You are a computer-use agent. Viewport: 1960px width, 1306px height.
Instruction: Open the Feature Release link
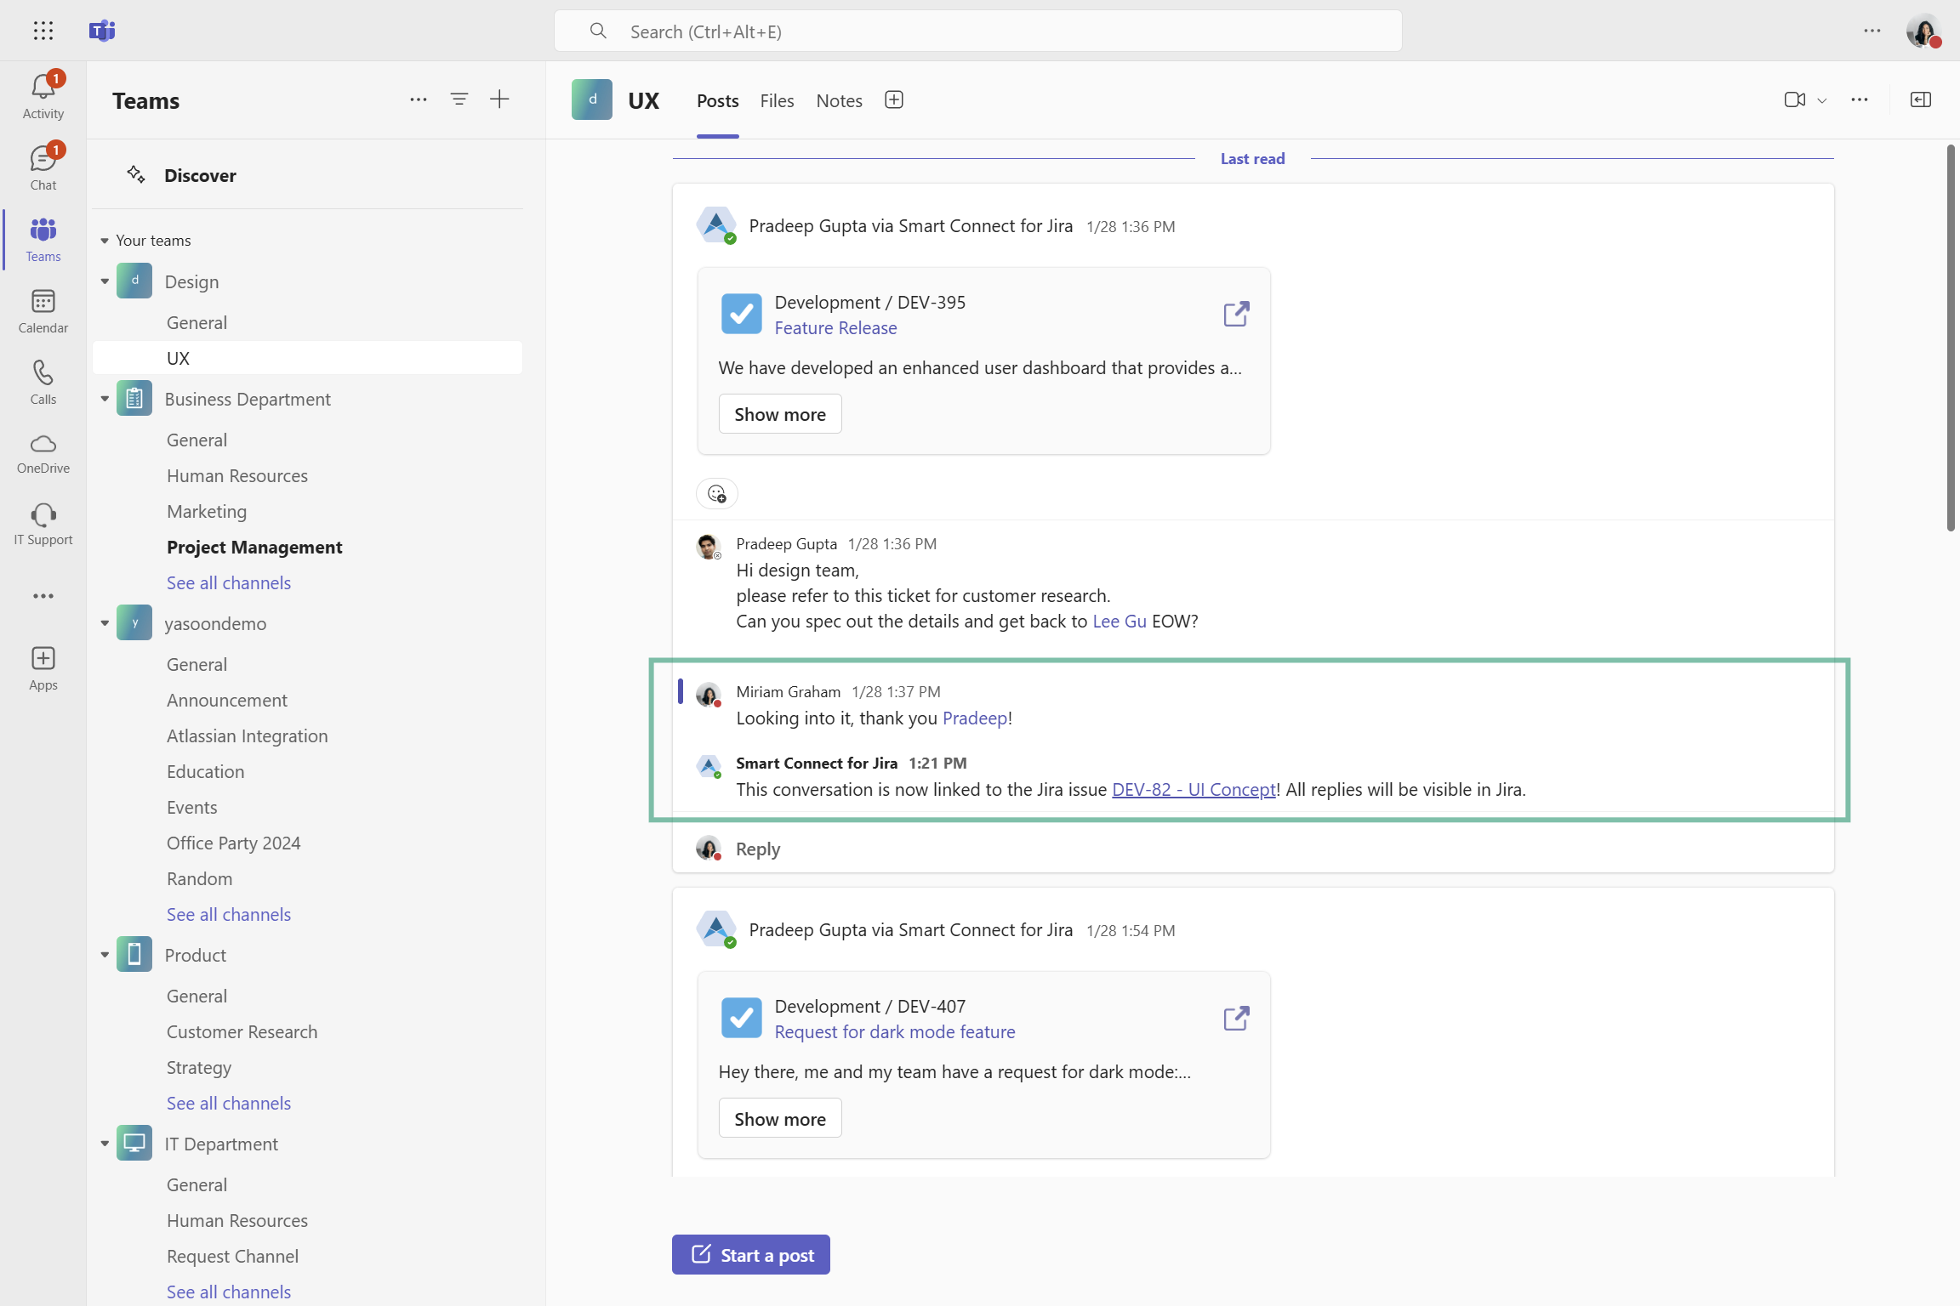click(x=835, y=328)
